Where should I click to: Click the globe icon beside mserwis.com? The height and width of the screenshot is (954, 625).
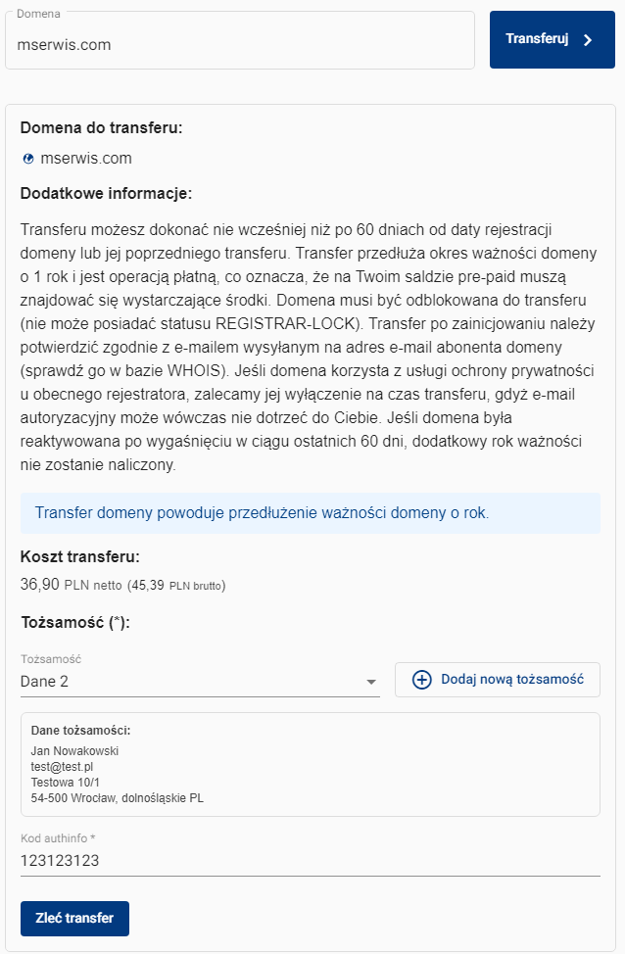[28, 159]
